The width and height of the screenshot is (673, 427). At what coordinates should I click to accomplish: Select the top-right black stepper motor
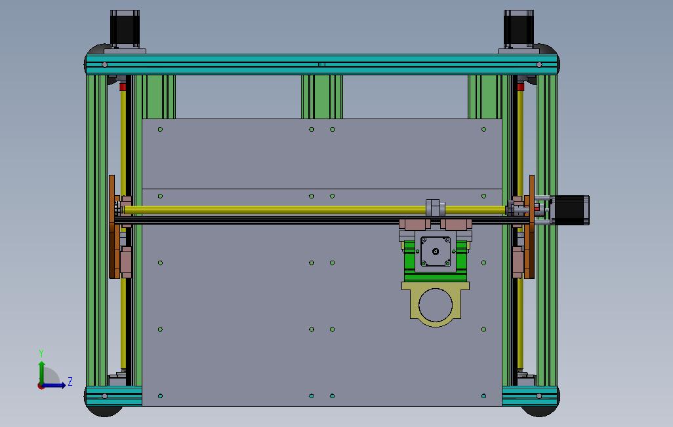point(518,28)
